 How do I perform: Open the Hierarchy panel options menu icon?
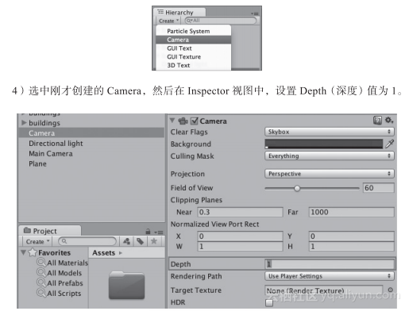point(255,13)
